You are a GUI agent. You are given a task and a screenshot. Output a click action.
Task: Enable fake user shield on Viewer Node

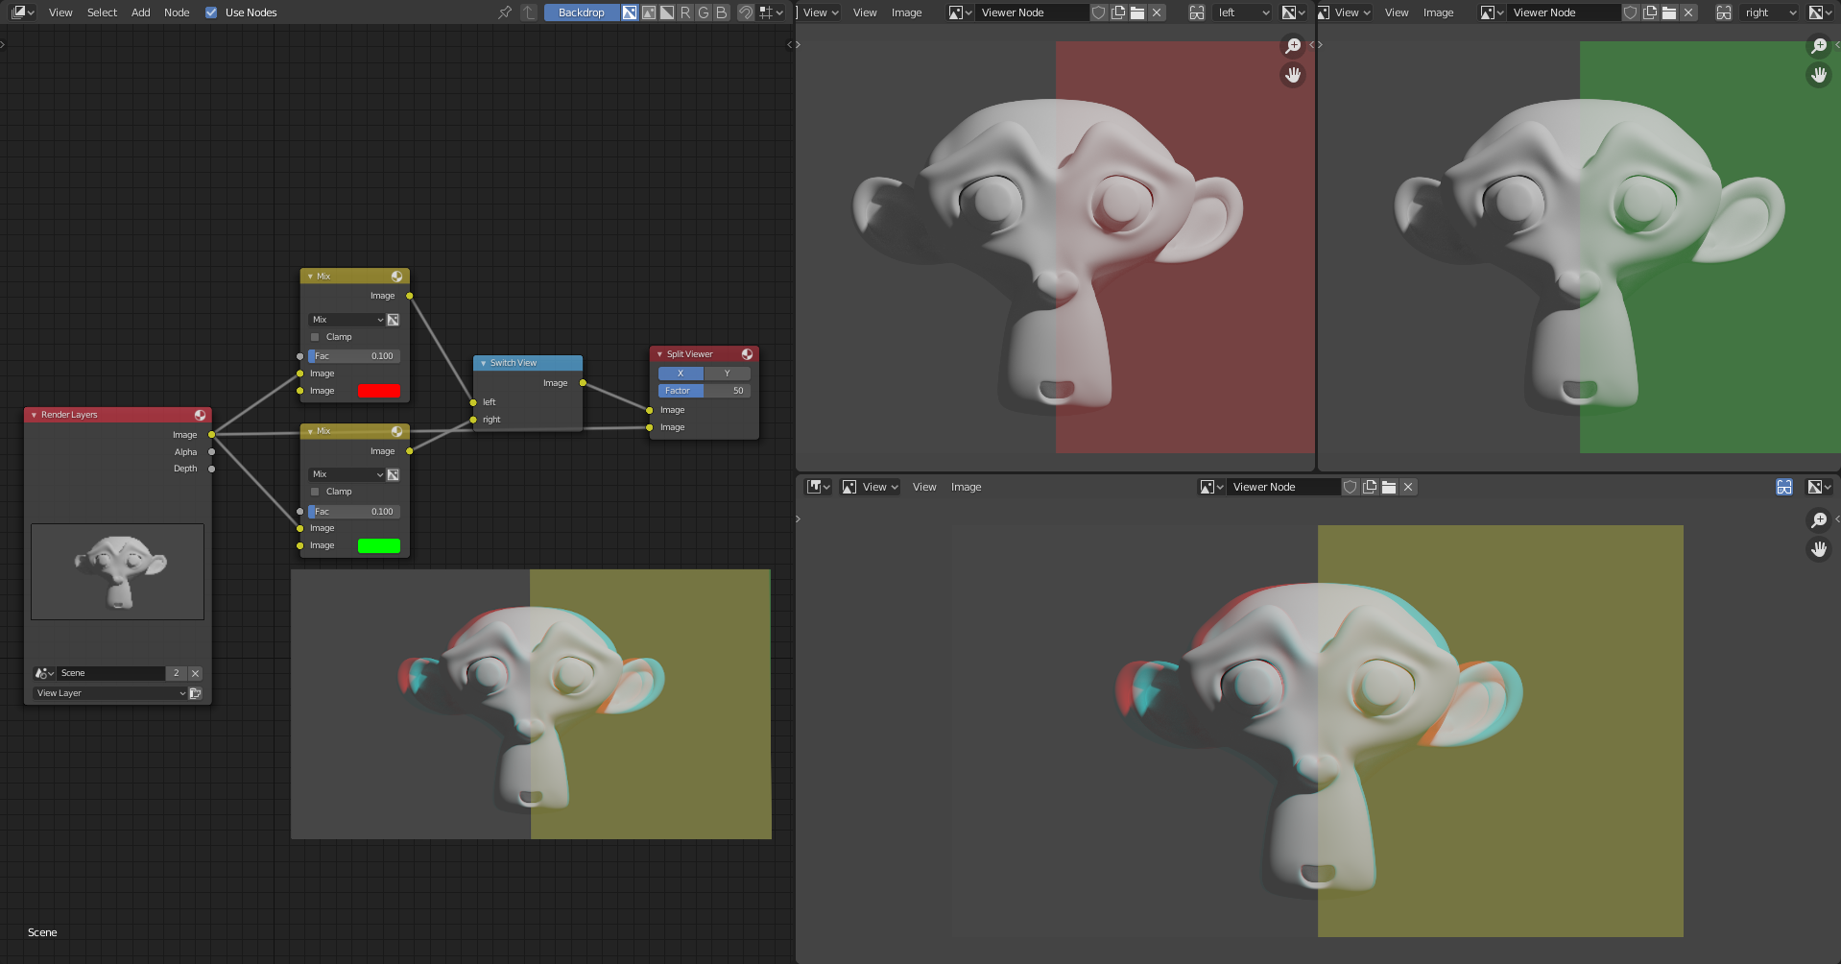point(1098,12)
